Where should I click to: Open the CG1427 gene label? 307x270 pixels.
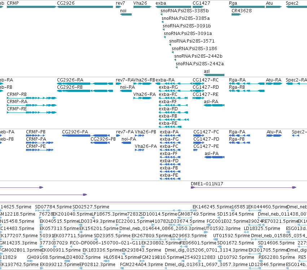(x=201, y=3)
